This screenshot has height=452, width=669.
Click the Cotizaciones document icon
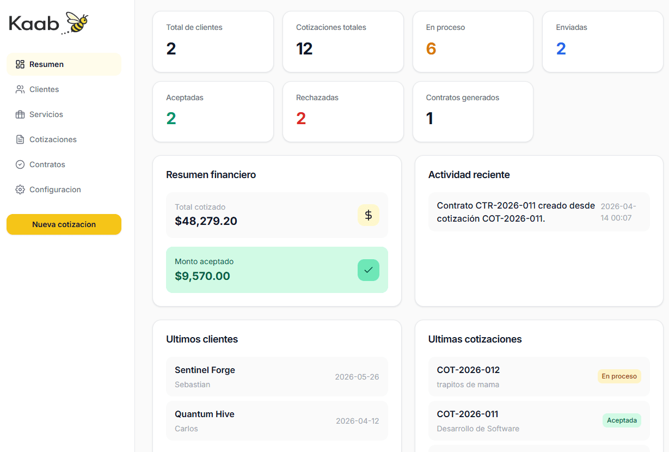(x=20, y=139)
